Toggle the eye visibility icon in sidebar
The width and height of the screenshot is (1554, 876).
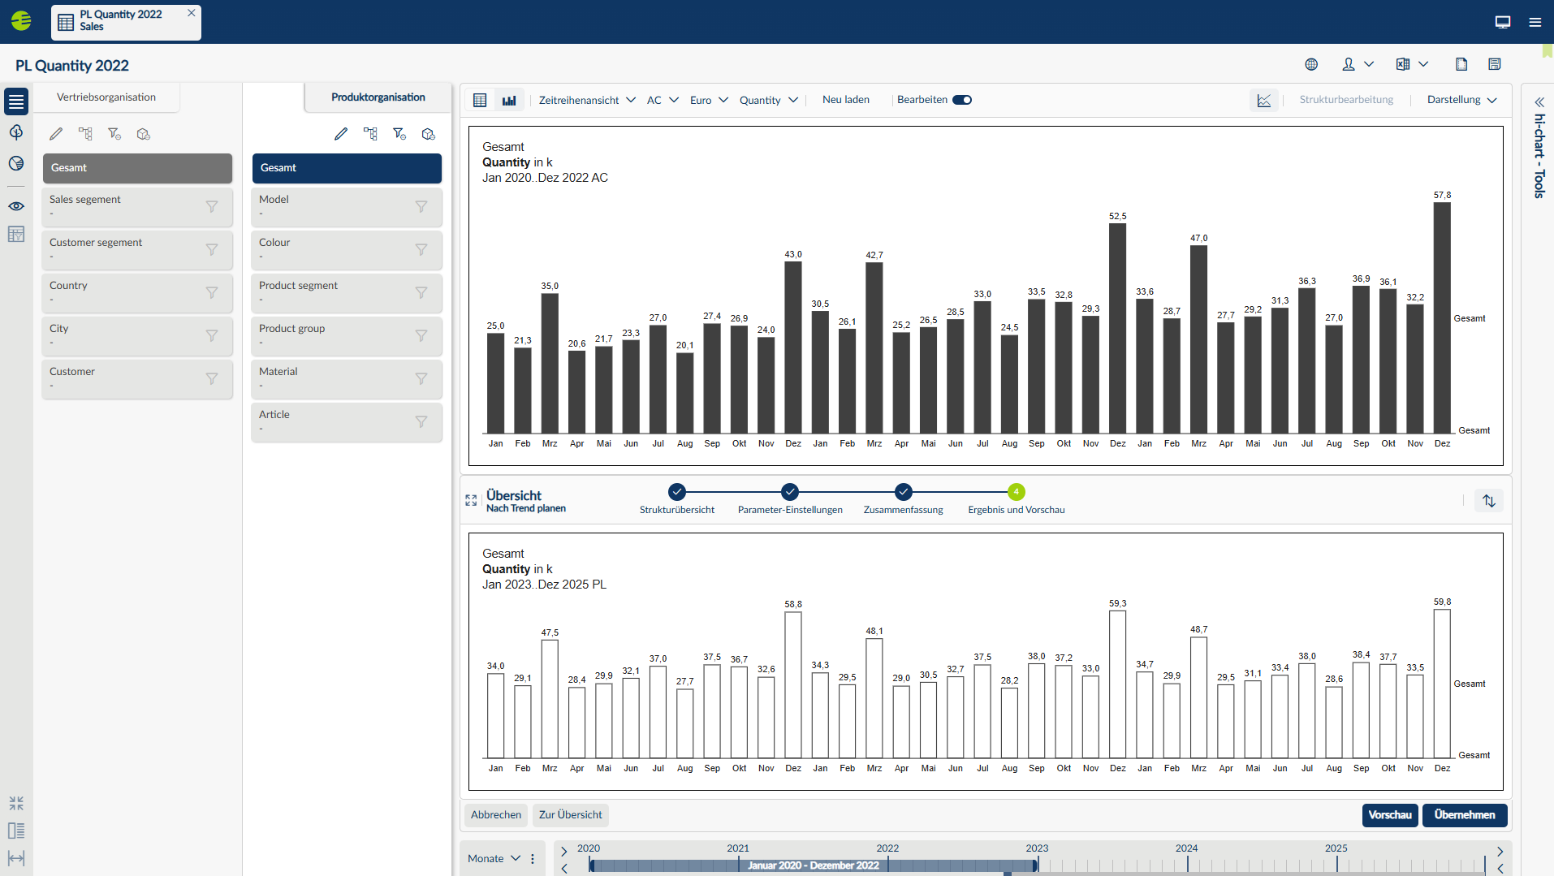click(16, 206)
